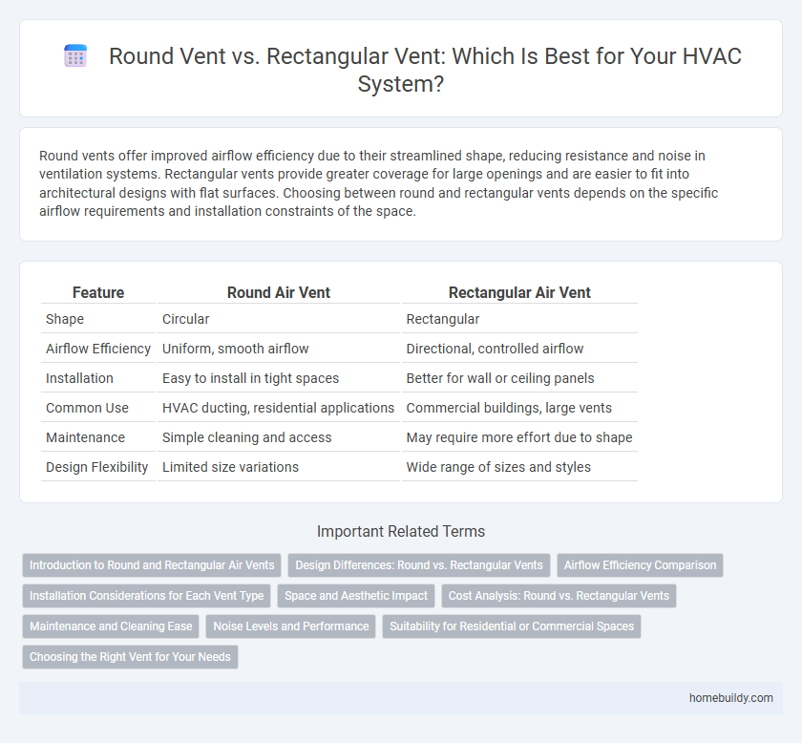Image resolution: width=802 pixels, height=743 pixels.
Task: Open Cost Analysis: Round vs. Rectangular Vents
Action: point(559,596)
